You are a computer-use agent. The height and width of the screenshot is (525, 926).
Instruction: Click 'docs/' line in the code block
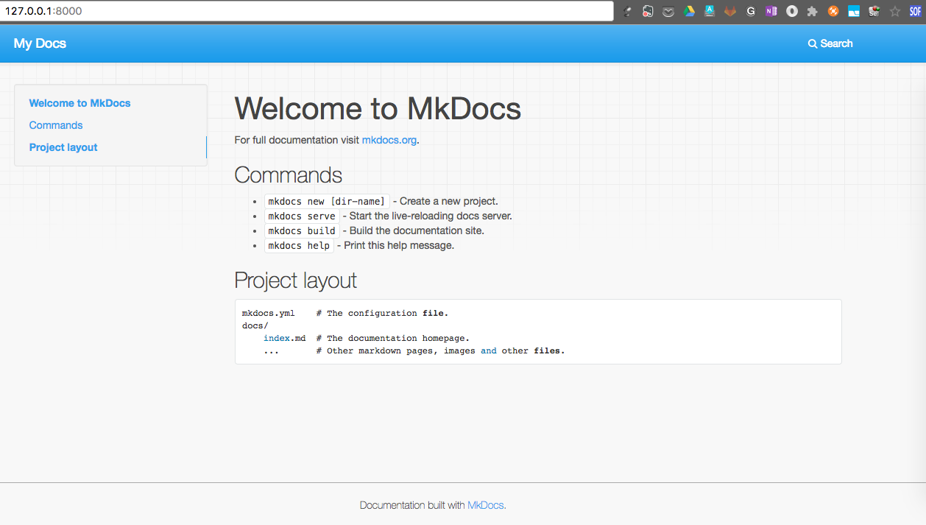(255, 325)
